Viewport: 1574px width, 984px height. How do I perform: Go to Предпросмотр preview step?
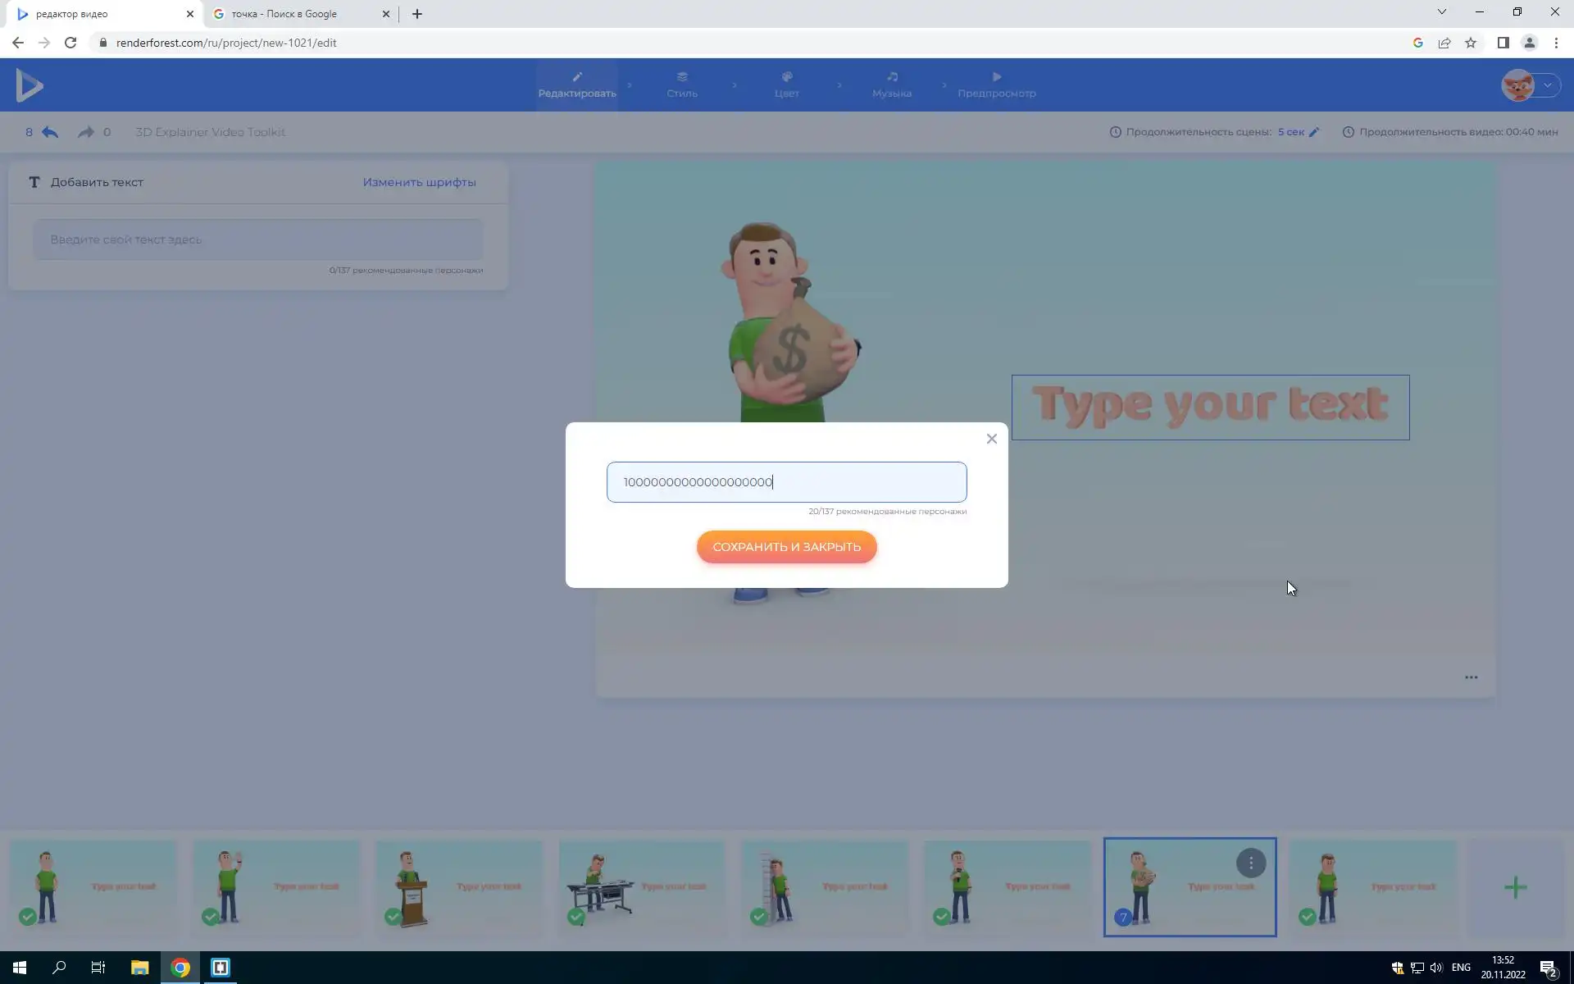click(996, 84)
